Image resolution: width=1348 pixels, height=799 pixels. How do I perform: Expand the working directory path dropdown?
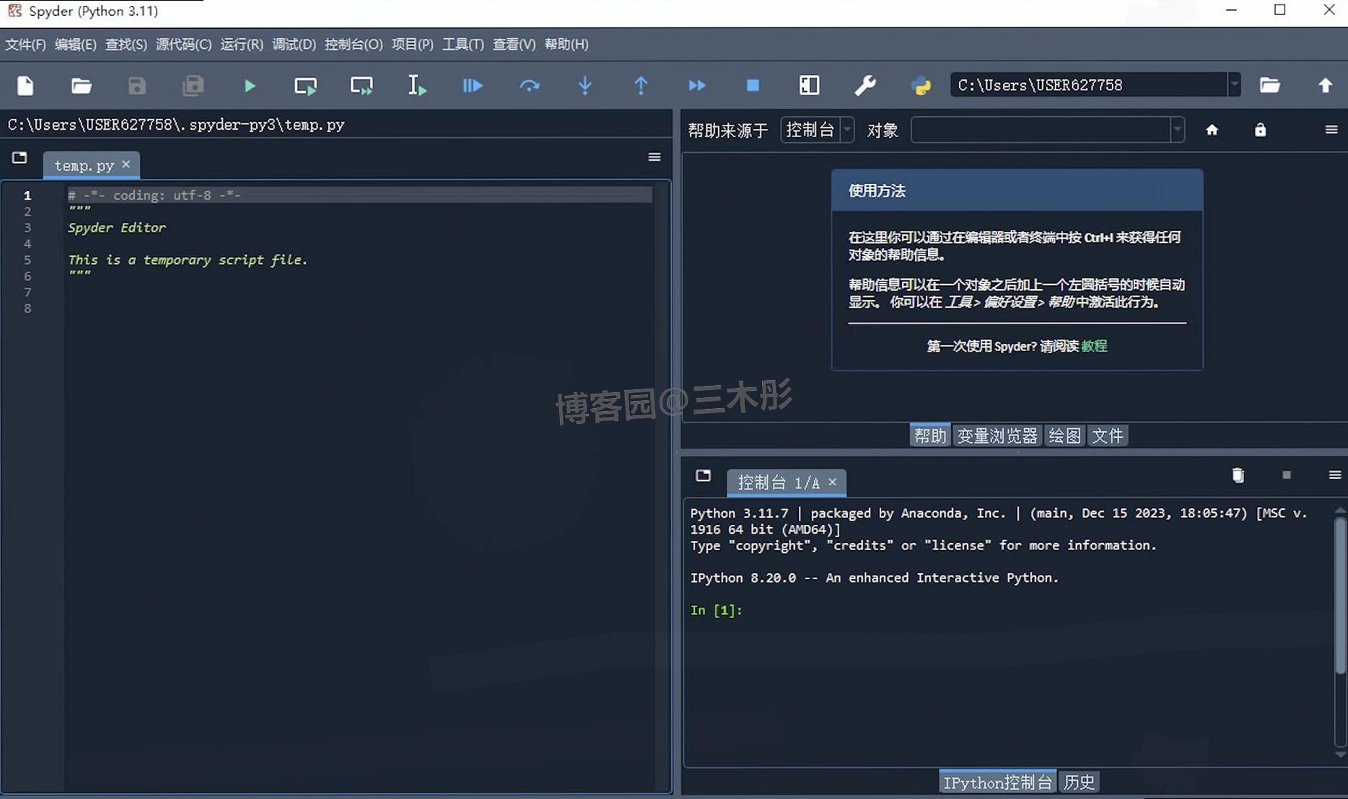click(1235, 84)
